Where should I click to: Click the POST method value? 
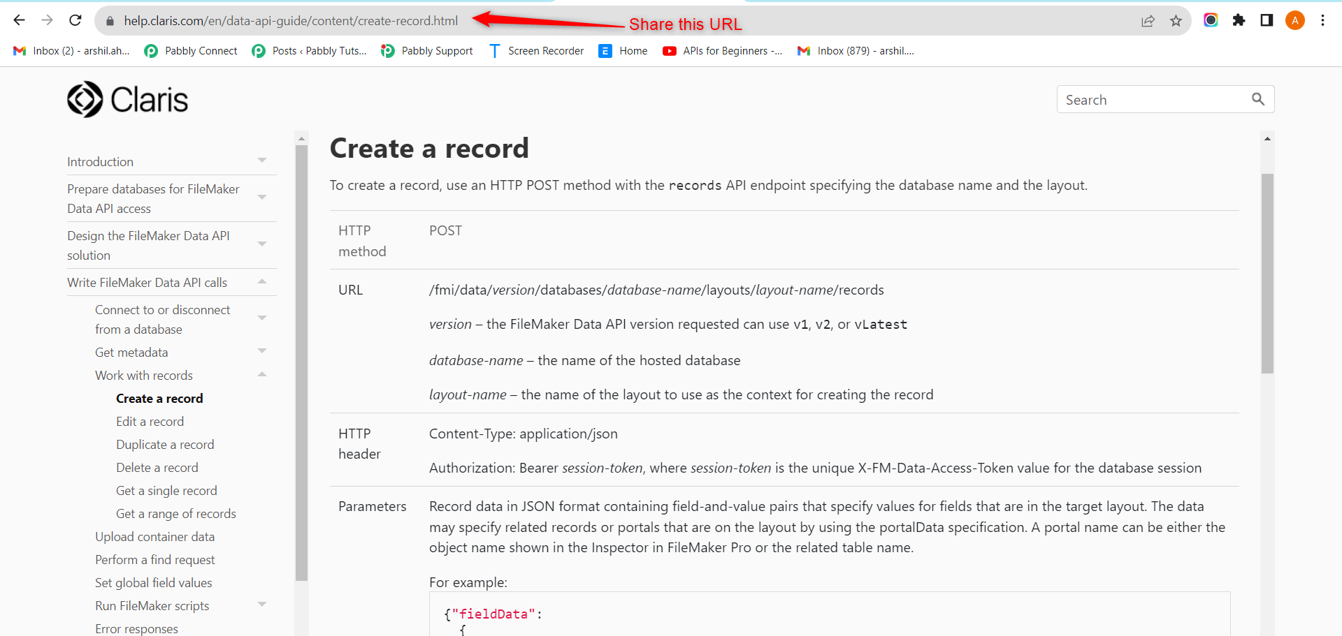[445, 231]
